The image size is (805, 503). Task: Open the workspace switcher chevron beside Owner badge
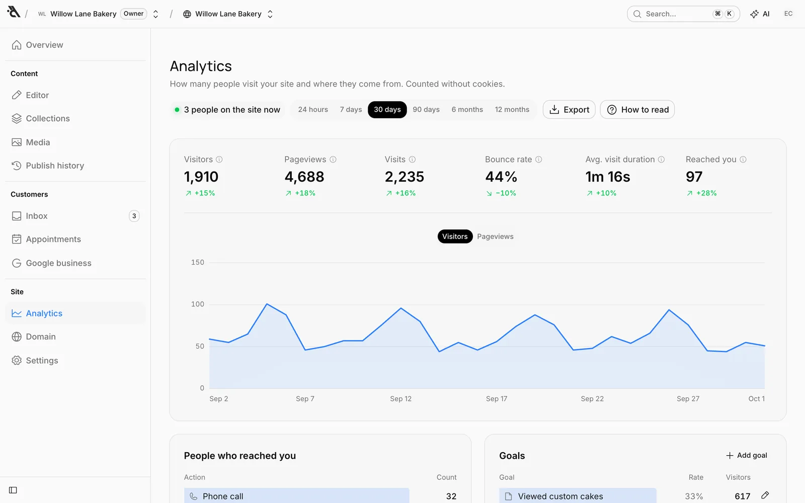(x=155, y=14)
